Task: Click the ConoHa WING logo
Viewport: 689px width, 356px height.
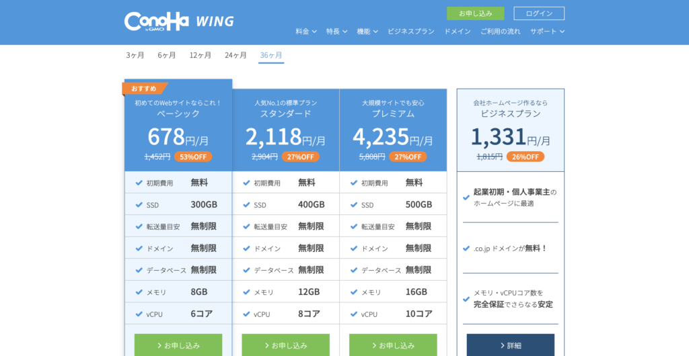Action: [x=179, y=22]
